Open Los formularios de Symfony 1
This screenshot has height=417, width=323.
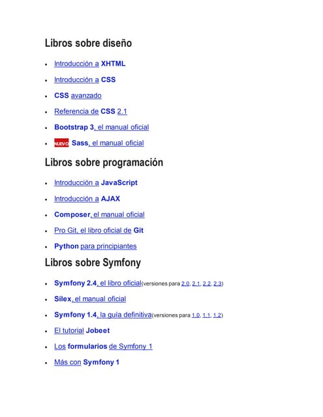tap(103, 346)
